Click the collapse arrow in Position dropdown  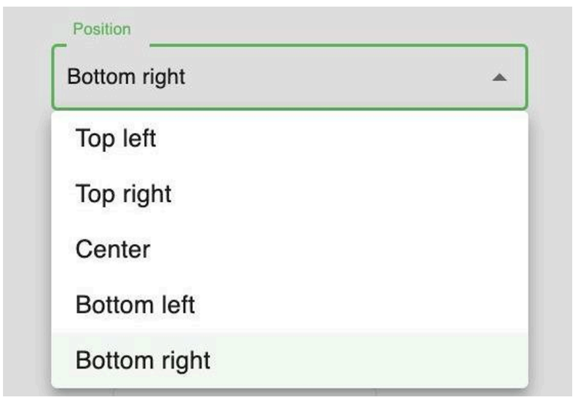click(500, 78)
